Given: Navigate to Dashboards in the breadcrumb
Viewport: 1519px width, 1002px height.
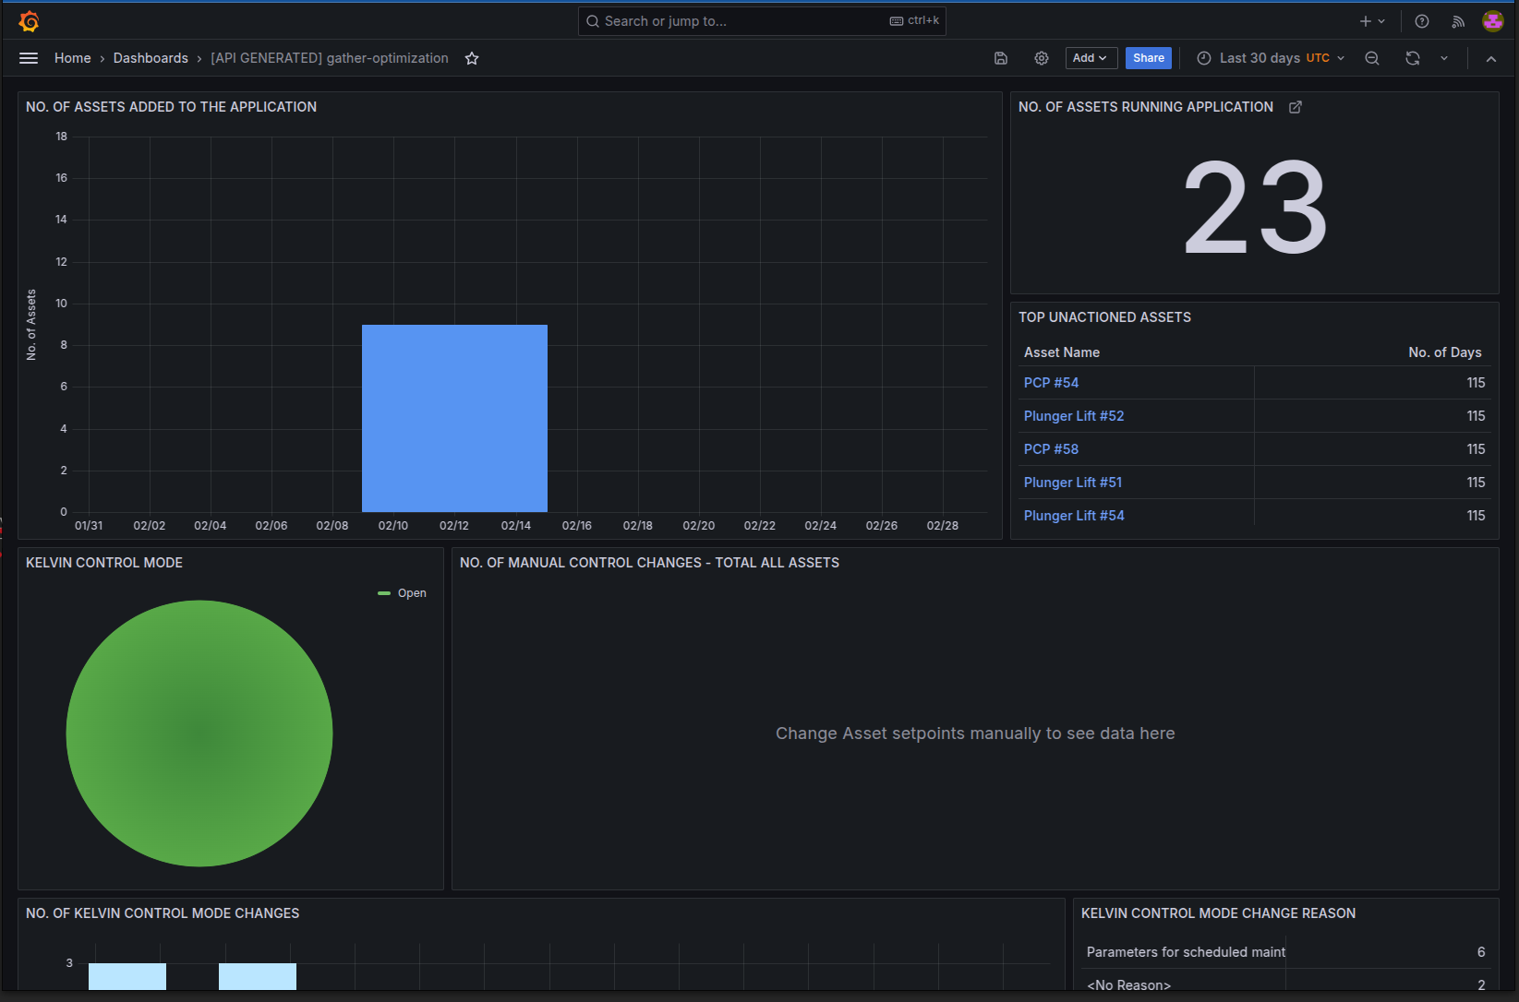Looking at the screenshot, I should click(151, 57).
